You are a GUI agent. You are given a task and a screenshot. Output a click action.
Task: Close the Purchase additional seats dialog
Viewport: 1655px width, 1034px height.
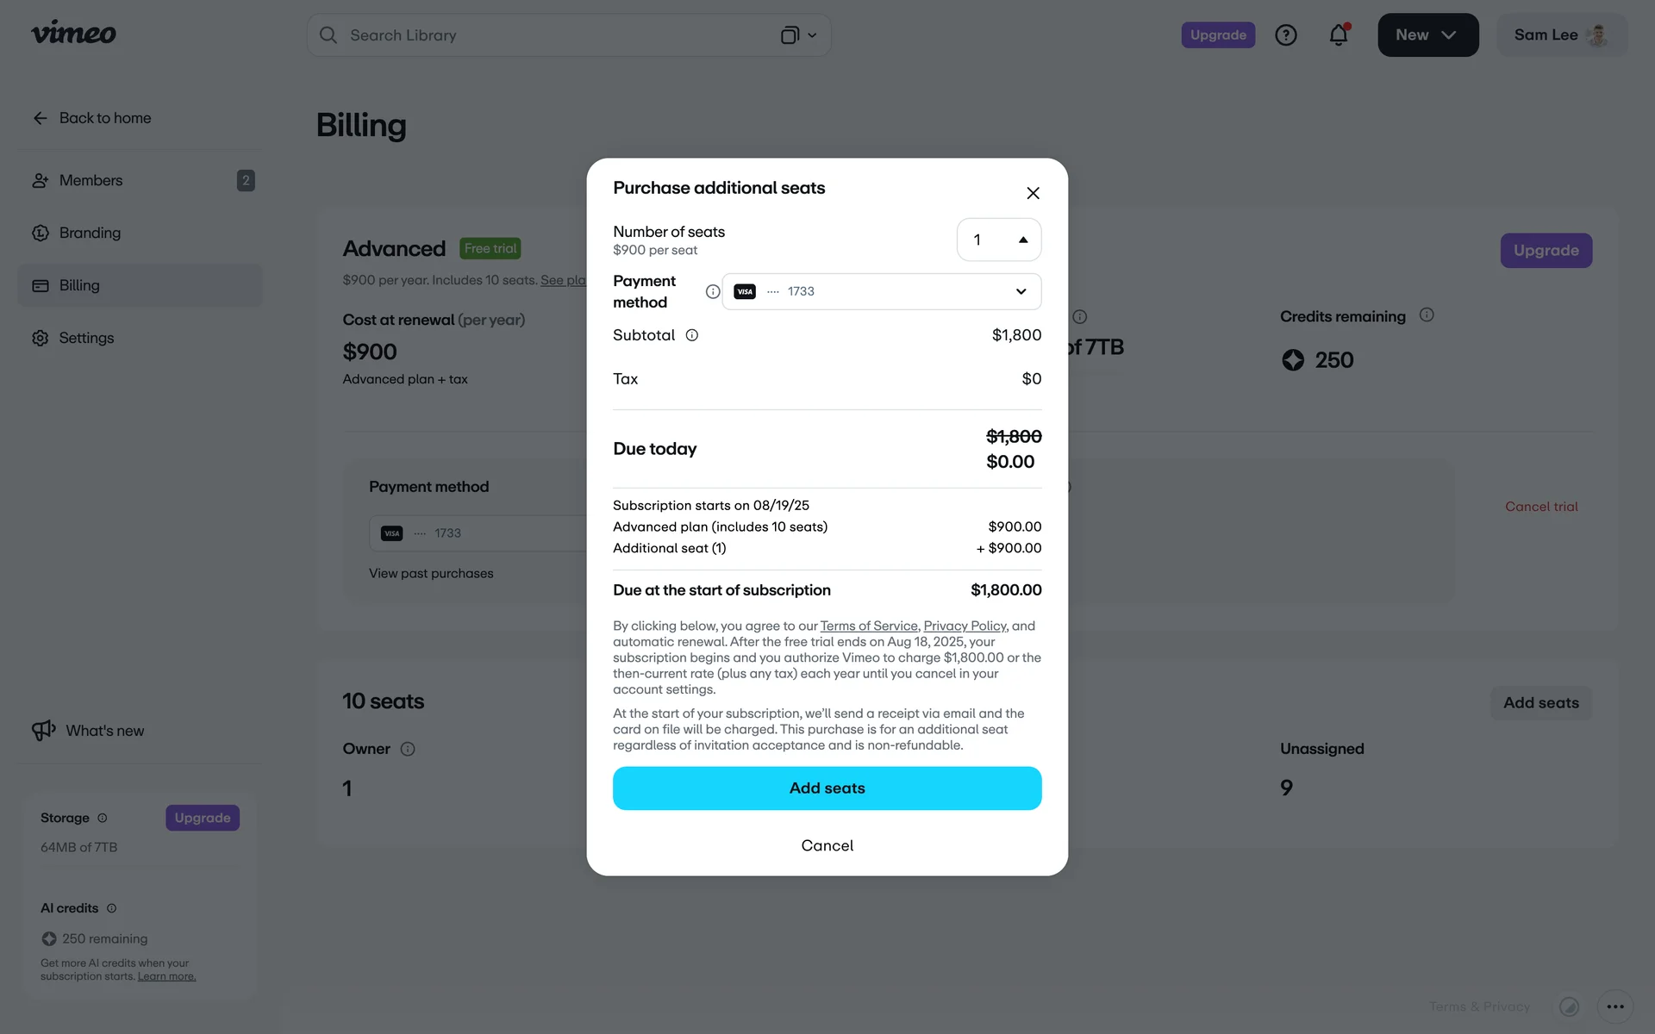click(x=1033, y=193)
